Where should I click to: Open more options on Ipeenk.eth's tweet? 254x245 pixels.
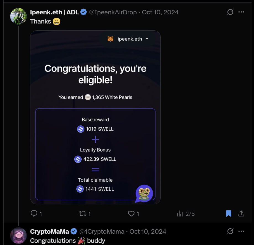point(241,12)
